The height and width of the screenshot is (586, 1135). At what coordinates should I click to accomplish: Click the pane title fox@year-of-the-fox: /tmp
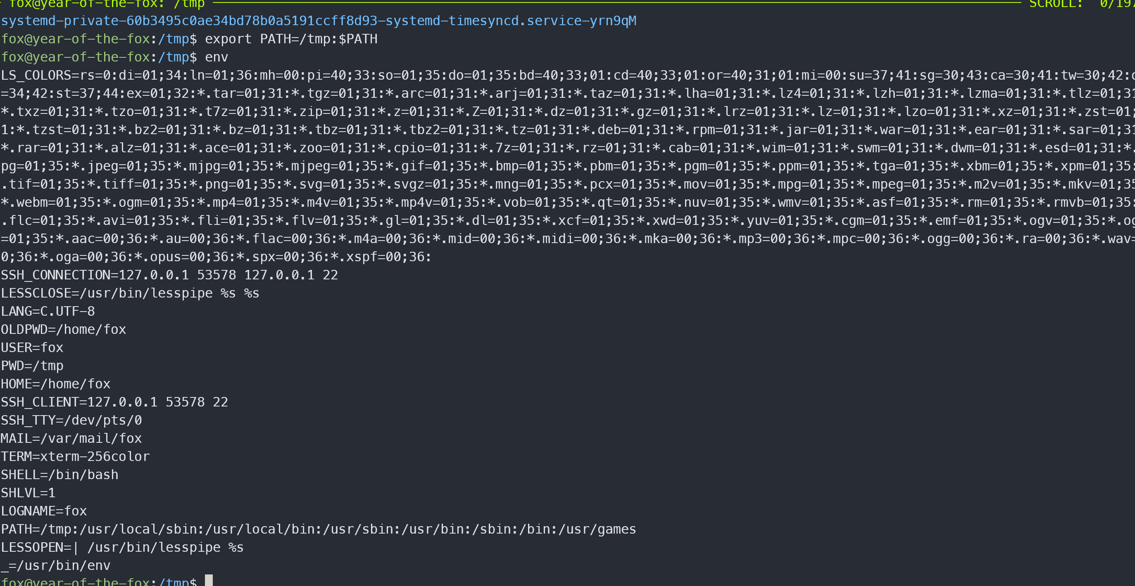107,4
